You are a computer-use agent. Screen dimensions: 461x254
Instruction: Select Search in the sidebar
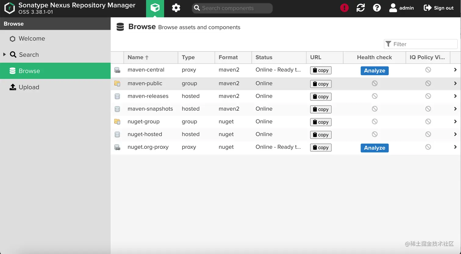tap(55, 55)
